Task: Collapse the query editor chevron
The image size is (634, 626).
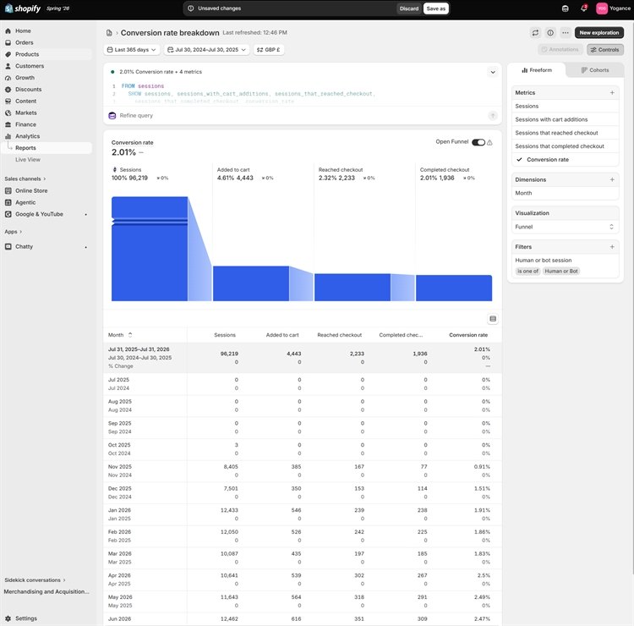Action: 493,73
